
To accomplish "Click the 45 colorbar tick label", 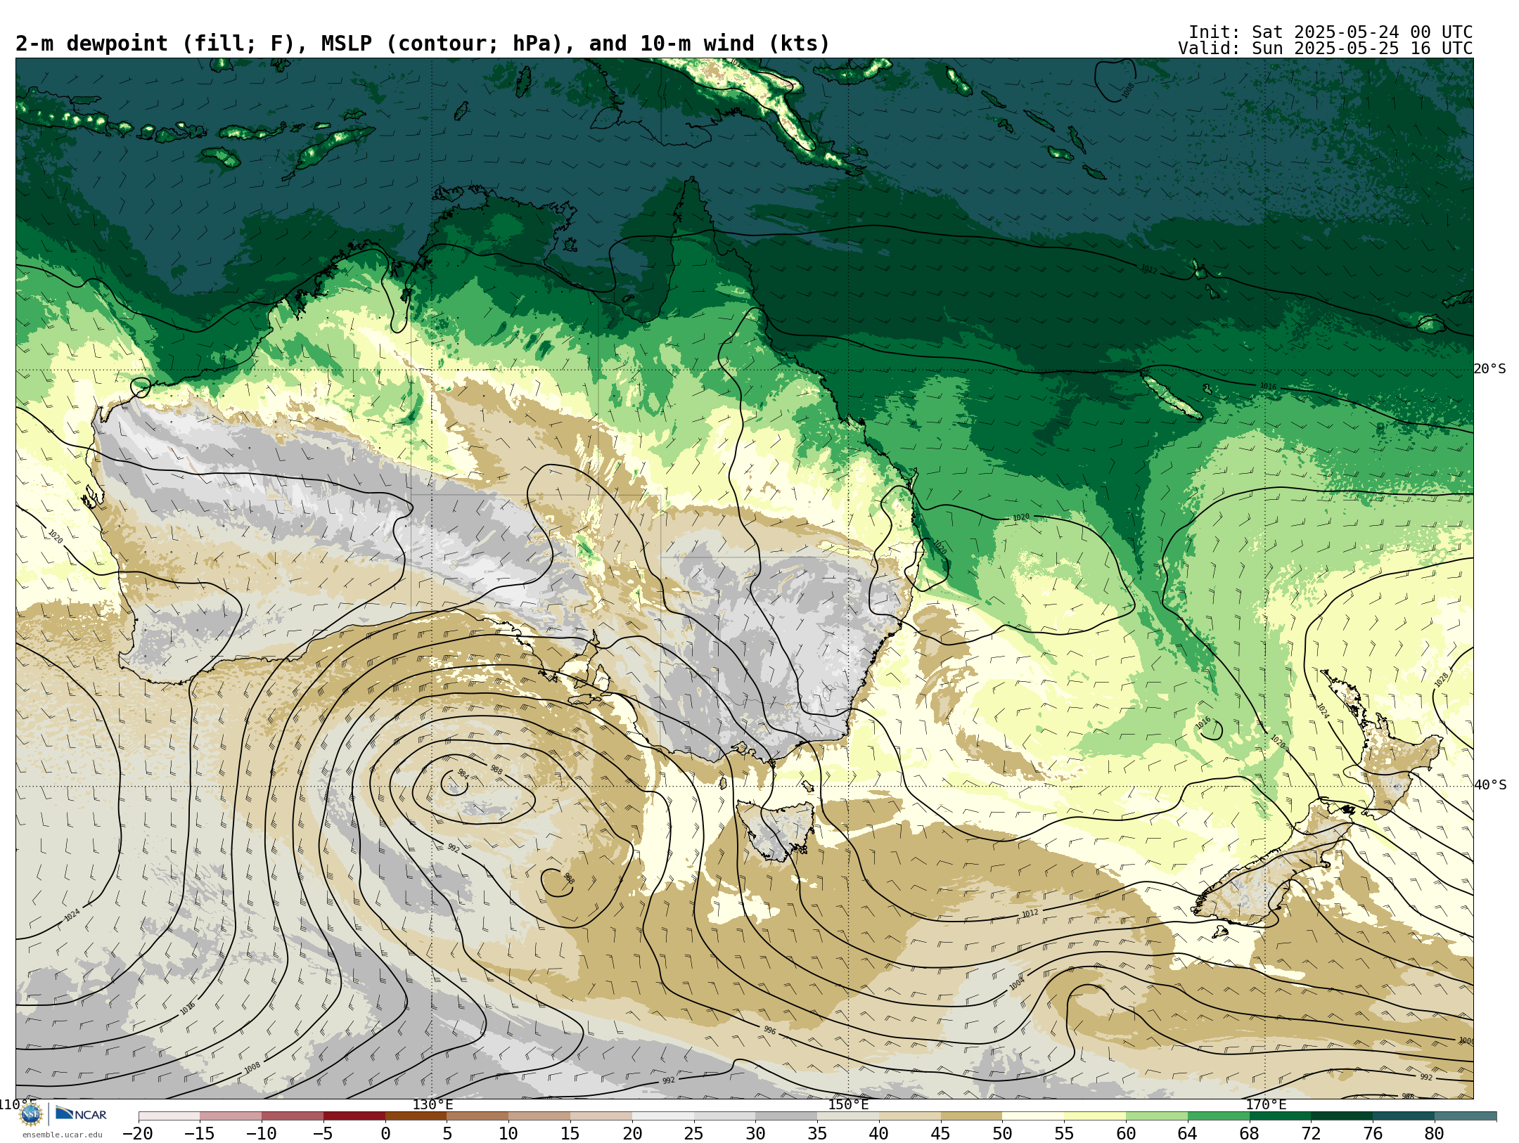I will pos(940,1133).
